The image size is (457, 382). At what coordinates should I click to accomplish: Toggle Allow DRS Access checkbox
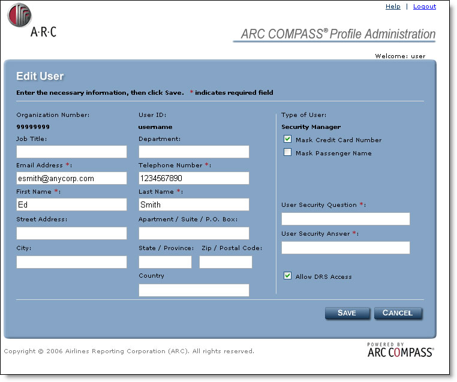pyautogui.click(x=287, y=276)
